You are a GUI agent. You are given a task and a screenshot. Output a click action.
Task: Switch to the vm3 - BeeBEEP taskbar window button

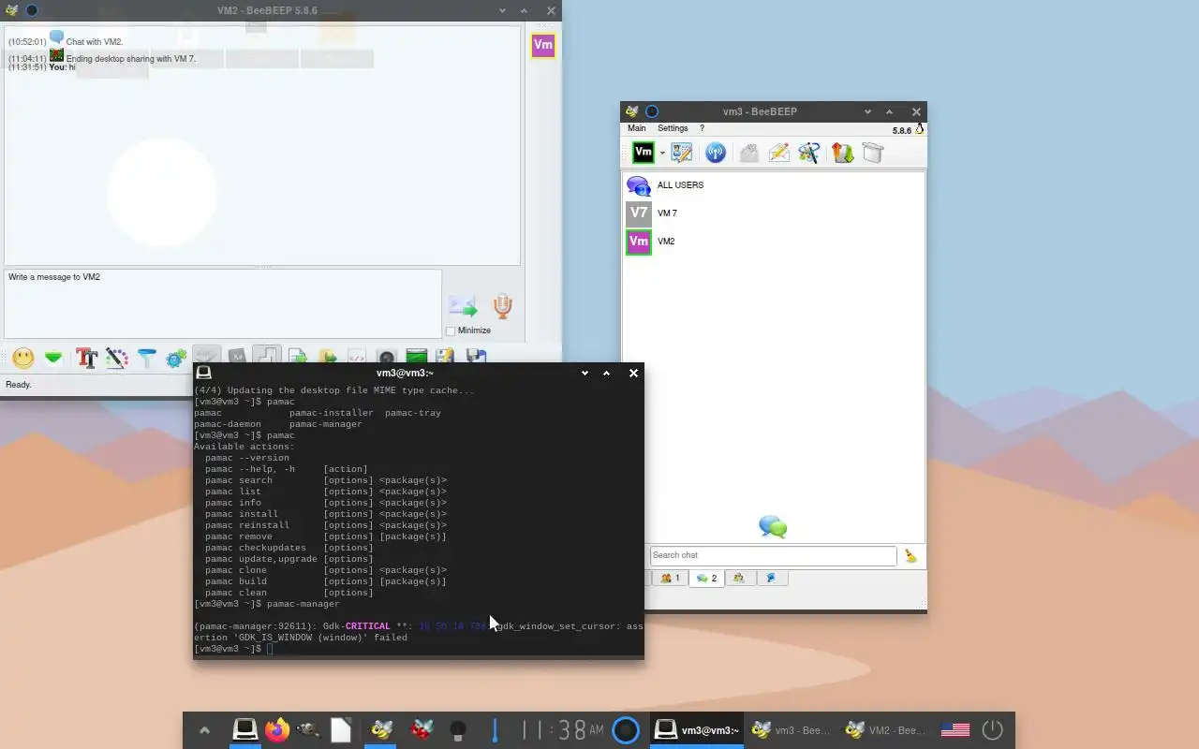coord(792,730)
